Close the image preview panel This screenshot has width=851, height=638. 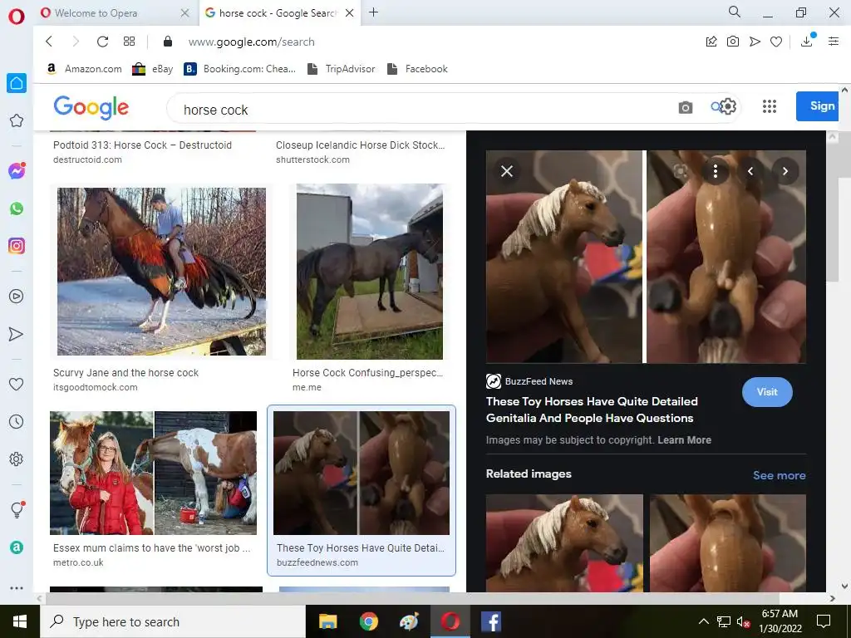pyautogui.click(x=507, y=171)
